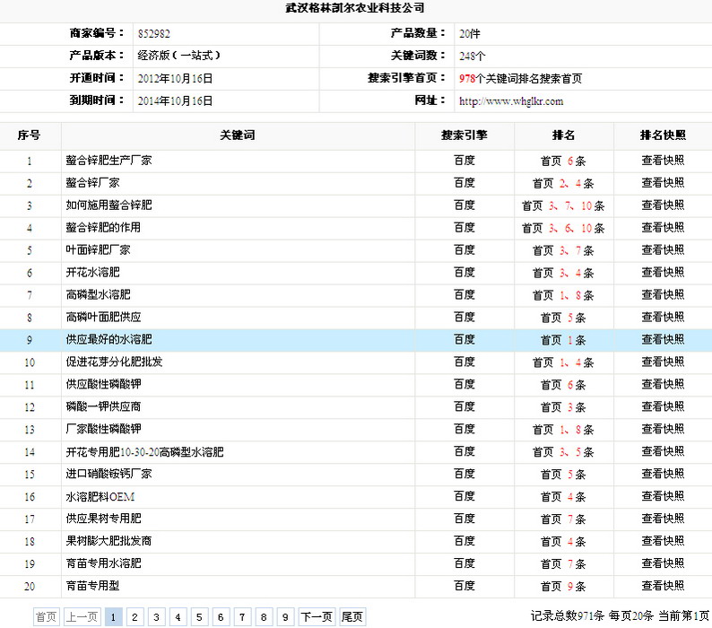Click product version 经济版（一站式）
The height and width of the screenshot is (628, 712).
pos(179,56)
